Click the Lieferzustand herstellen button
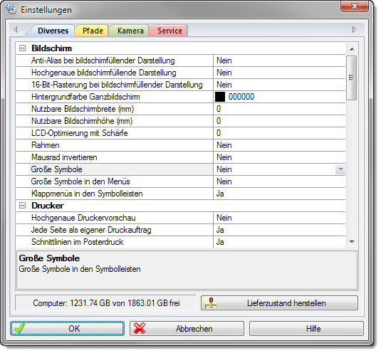Image resolution: width=381 pixels, height=353 pixels. (x=279, y=302)
